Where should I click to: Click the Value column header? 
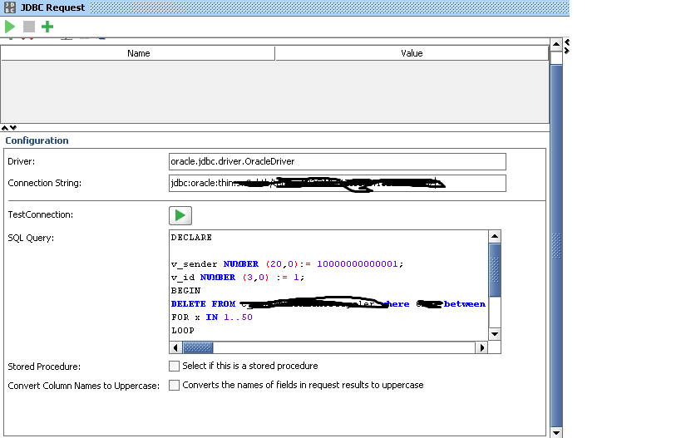point(412,53)
